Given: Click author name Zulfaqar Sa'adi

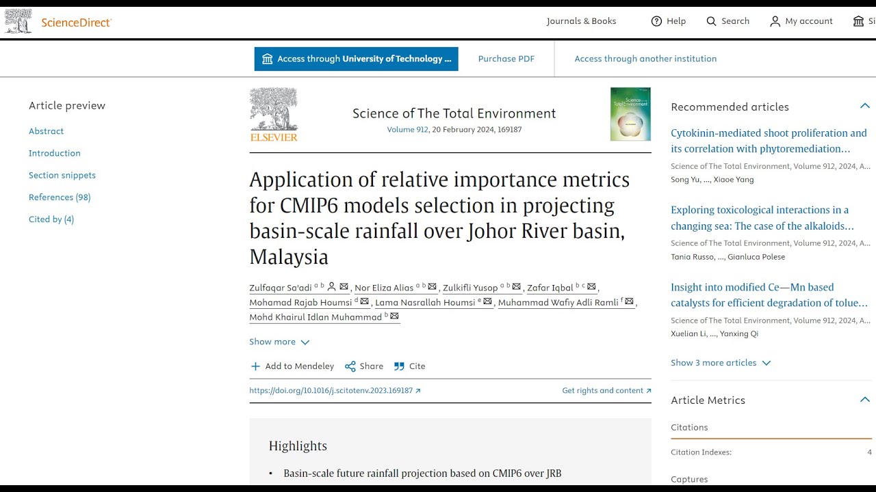Looking at the screenshot, I should pyautogui.click(x=281, y=288).
